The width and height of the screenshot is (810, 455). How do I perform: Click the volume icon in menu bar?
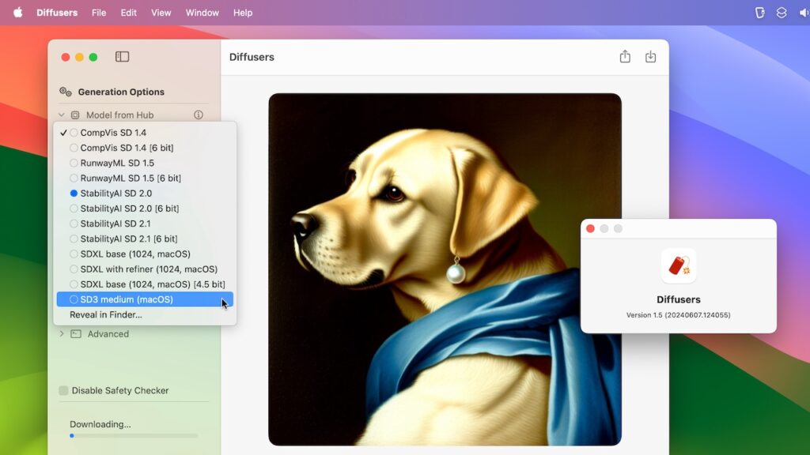(x=804, y=13)
